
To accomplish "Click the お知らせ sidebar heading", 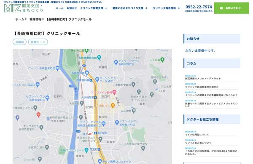I will click(212, 39).
